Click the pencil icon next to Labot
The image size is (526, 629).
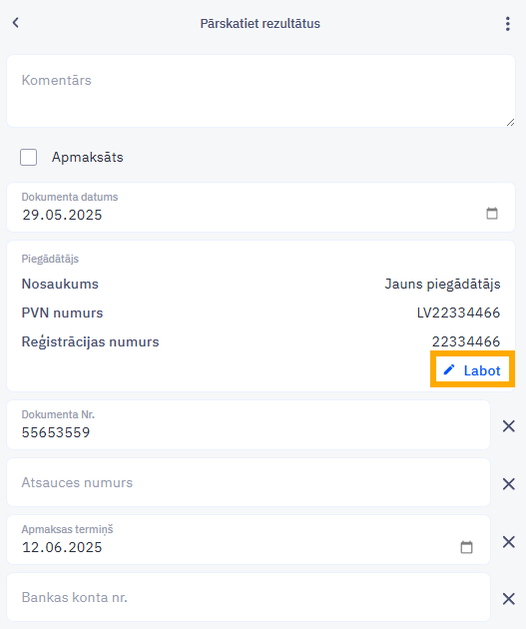click(x=449, y=369)
